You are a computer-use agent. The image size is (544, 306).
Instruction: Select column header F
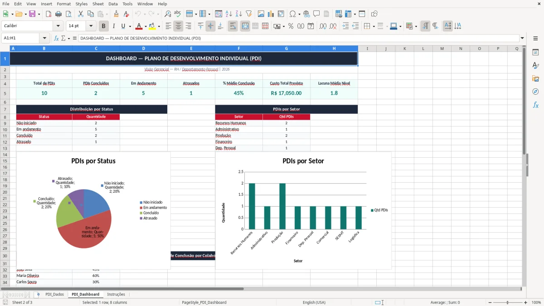point(239,49)
